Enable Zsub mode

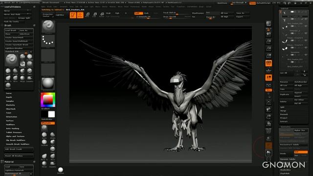point(147,13)
